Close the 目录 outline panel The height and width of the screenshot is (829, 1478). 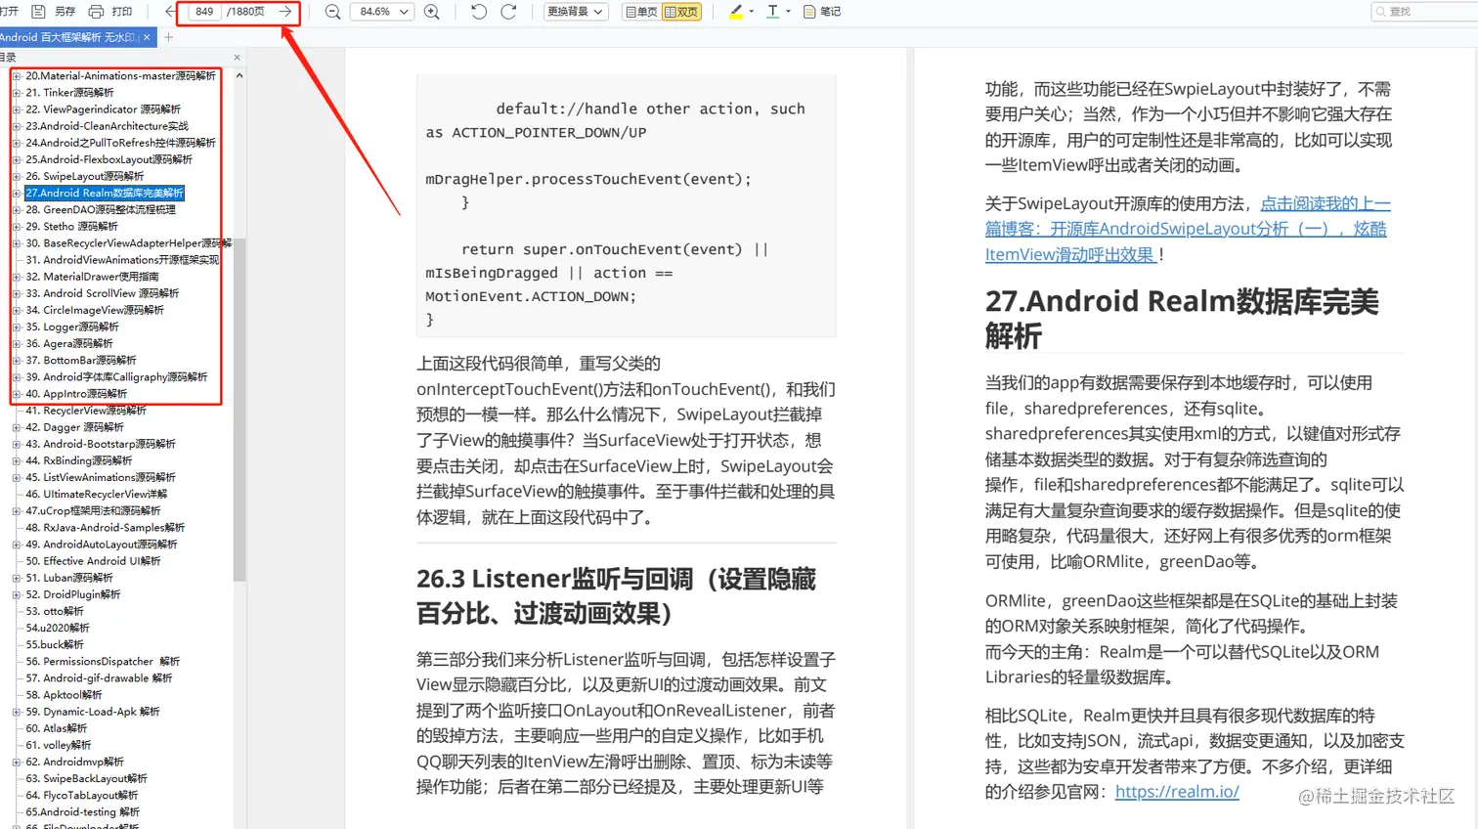(237, 58)
